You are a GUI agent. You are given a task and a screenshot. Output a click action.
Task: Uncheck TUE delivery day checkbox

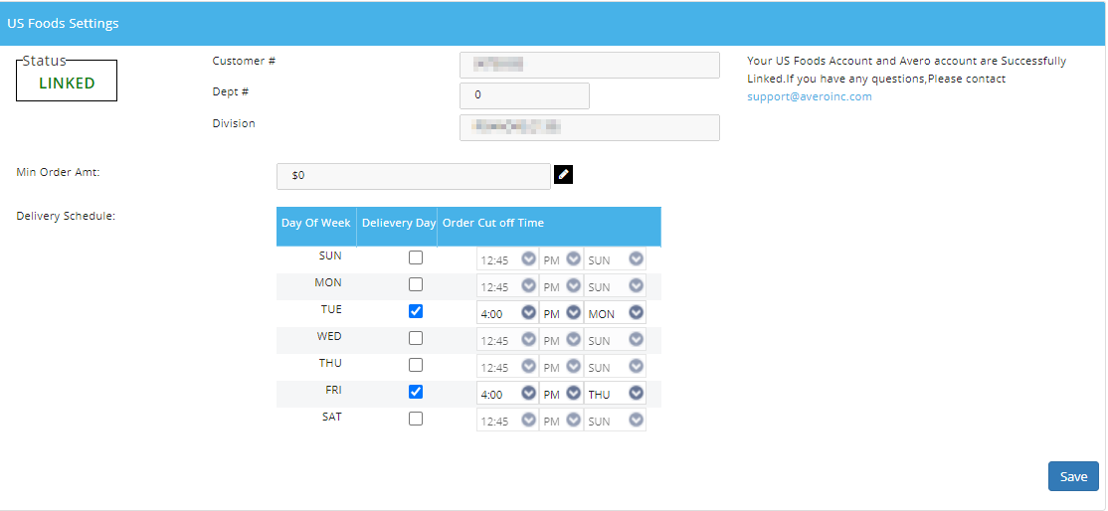[x=416, y=311]
